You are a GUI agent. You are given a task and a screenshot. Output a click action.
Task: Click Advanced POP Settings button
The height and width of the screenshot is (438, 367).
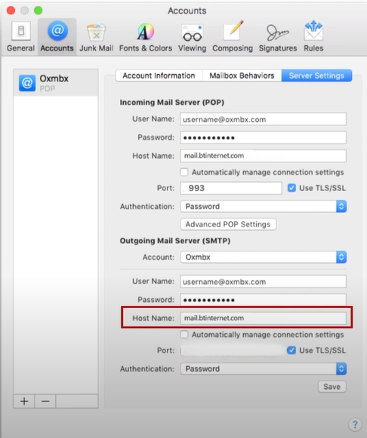click(228, 224)
